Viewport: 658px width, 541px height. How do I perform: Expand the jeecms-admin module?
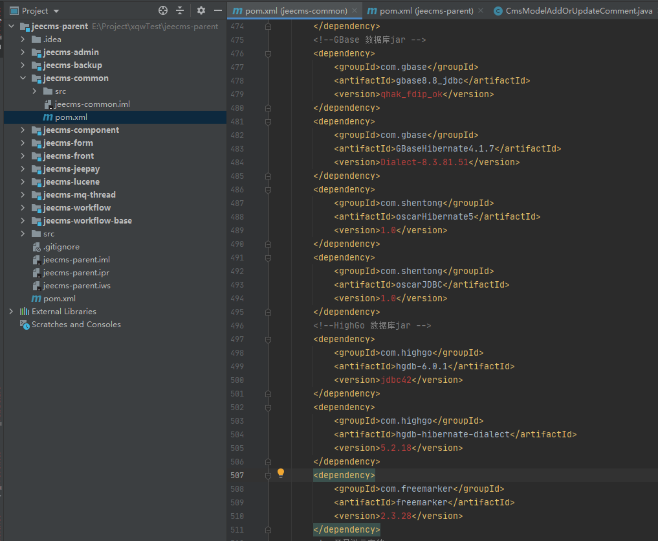pyautogui.click(x=23, y=52)
